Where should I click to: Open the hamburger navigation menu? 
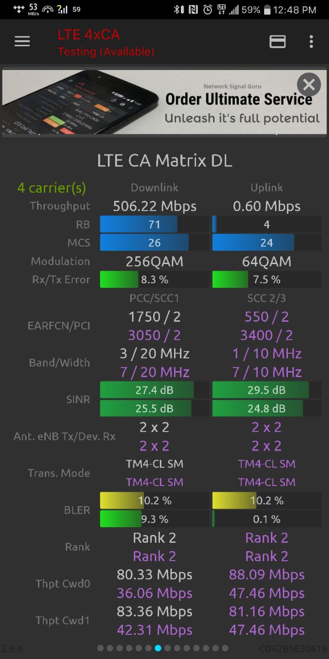pos(22,42)
